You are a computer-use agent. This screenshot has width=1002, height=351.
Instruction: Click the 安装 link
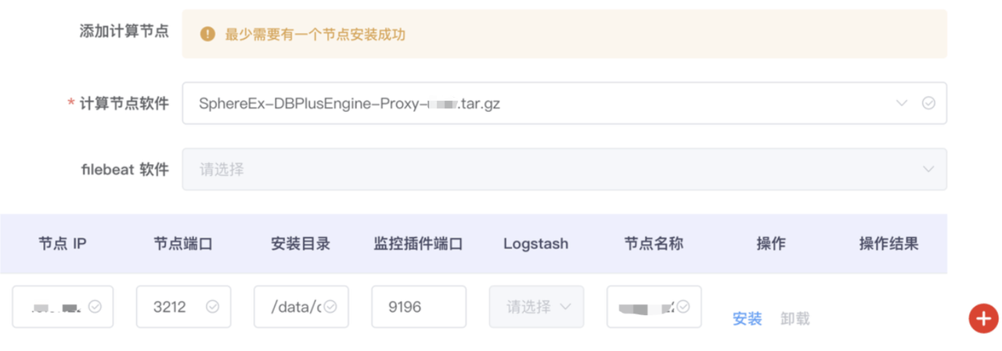(747, 319)
